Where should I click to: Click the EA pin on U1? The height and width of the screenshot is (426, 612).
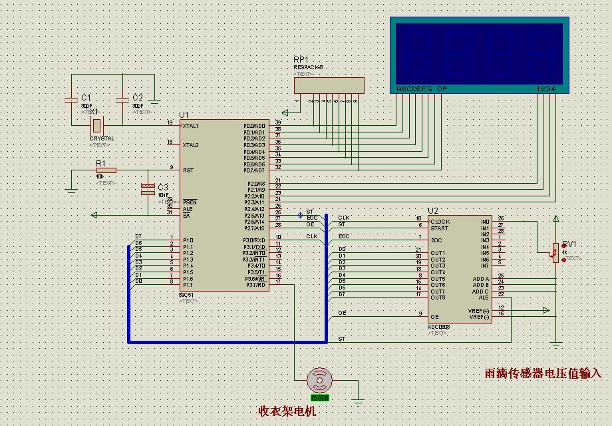(186, 215)
